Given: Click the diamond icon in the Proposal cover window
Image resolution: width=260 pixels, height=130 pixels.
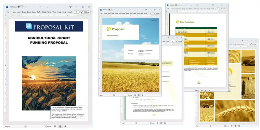Looking at the screenshot, I should tap(146, 10).
